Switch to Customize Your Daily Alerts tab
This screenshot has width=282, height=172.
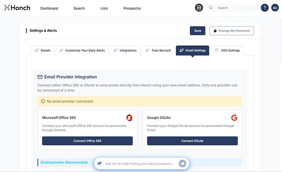82,50
